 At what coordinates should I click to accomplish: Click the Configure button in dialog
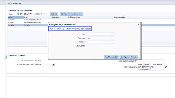click(x=125, y=57)
